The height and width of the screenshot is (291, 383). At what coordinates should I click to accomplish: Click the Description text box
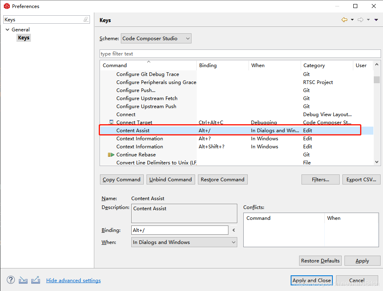(x=184, y=213)
